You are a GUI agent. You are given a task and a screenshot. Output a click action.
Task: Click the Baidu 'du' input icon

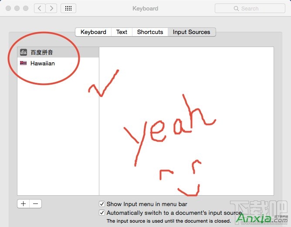click(24, 52)
